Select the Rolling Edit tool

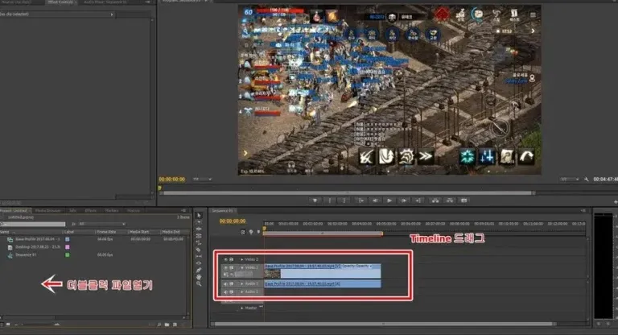point(199,236)
